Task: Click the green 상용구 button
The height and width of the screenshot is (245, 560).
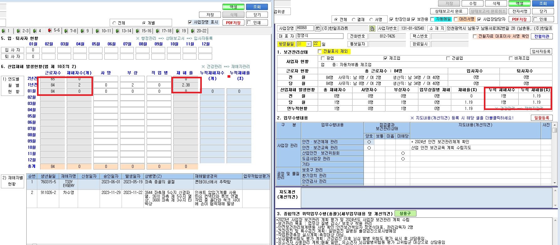Action: click(x=405, y=213)
